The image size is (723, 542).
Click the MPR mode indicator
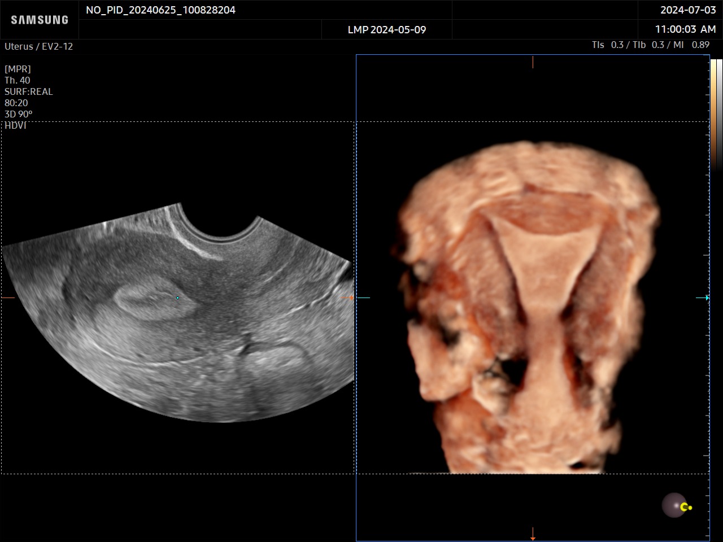point(18,68)
